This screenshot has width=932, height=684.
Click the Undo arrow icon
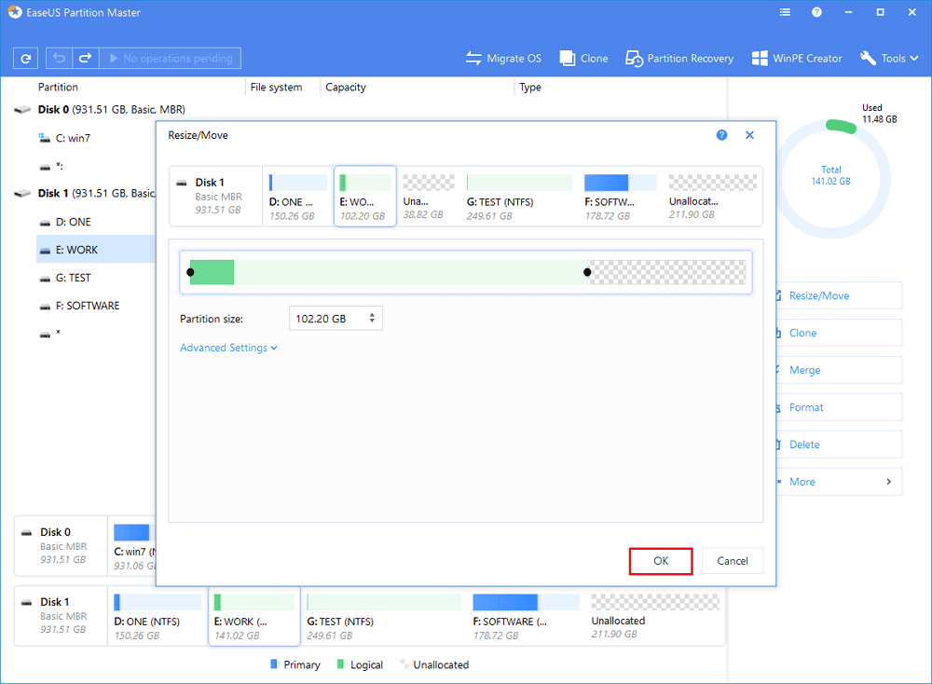pyautogui.click(x=61, y=58)
